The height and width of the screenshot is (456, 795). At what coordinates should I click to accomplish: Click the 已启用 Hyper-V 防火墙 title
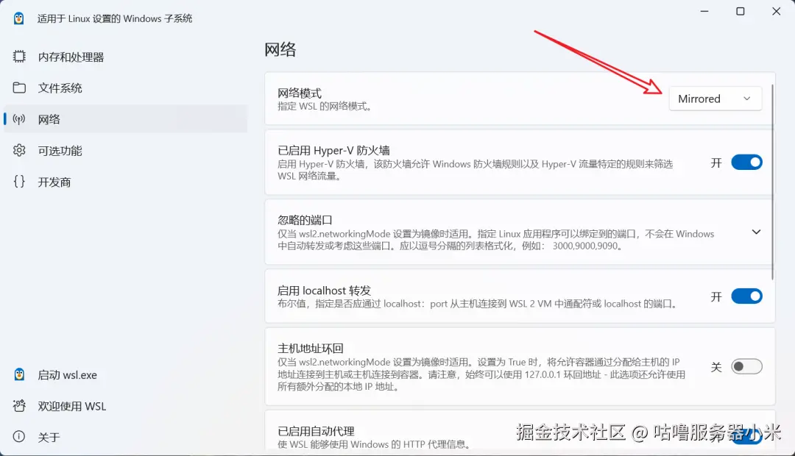[x=333, y=151]
